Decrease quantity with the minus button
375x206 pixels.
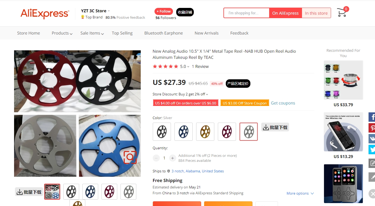(x=156, y=158)
